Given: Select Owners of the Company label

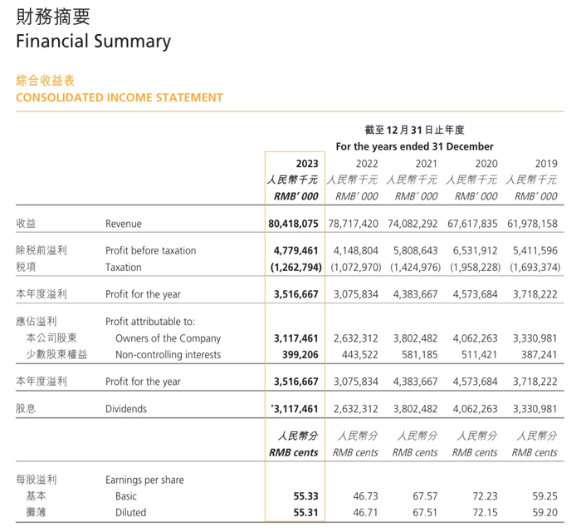Looking at the screenshot, I should tap(168, 338).
